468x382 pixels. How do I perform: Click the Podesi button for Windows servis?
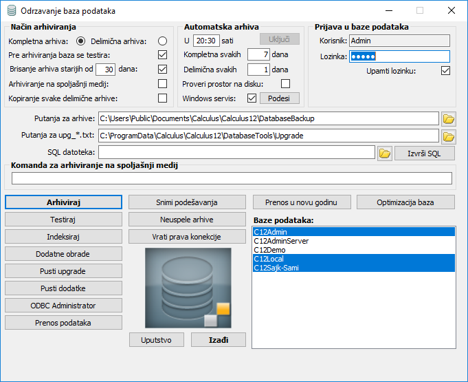278,98
